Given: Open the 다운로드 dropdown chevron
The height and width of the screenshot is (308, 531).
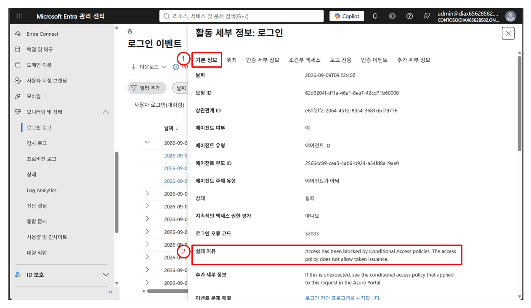Looking at the screenshot, I should tap(164, 67).
